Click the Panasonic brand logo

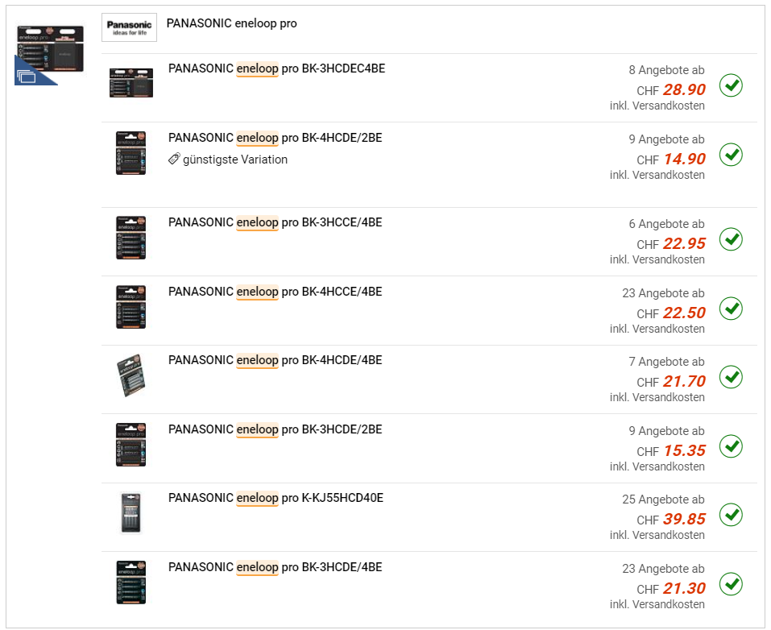(129, 27)
